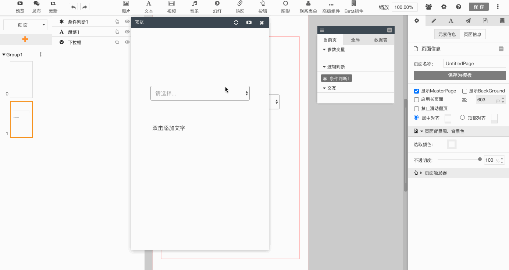
Task: Switch to the 全局 tab
Action: click(355, 40)
